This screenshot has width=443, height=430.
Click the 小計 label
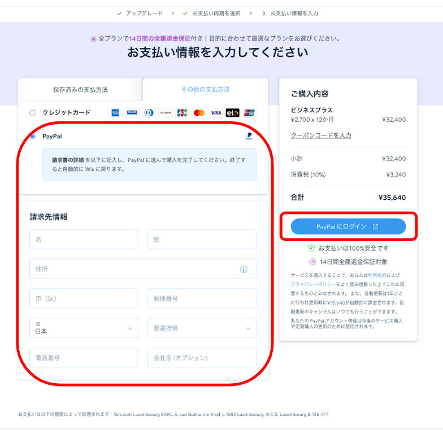click(297, 159)
